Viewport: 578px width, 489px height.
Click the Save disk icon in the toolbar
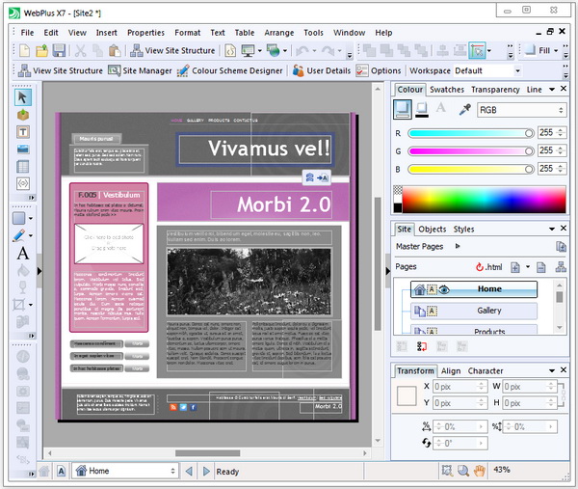pos(59,50)
